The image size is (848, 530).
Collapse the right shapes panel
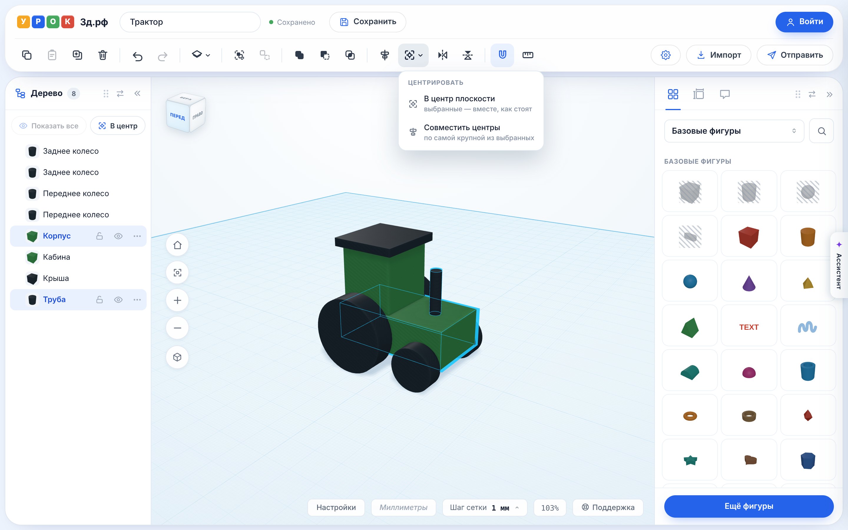[x=829, y=94]
